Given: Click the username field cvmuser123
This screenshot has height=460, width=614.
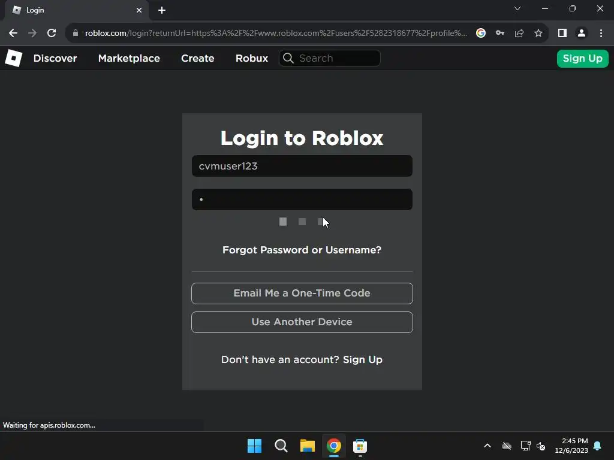Looking at the screenshot, I should [302, 166].
